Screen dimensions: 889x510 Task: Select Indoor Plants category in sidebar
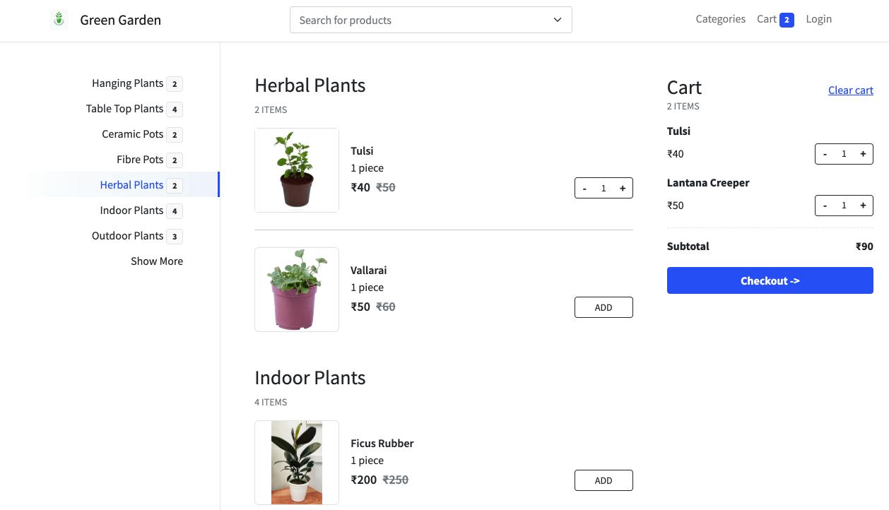click(131, 210)
